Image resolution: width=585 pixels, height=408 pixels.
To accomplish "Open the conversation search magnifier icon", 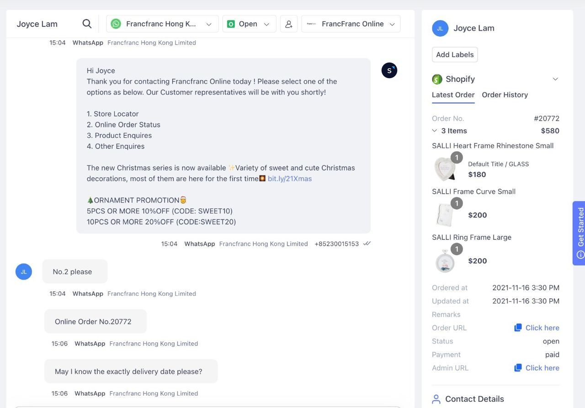I will click(87, 24).
